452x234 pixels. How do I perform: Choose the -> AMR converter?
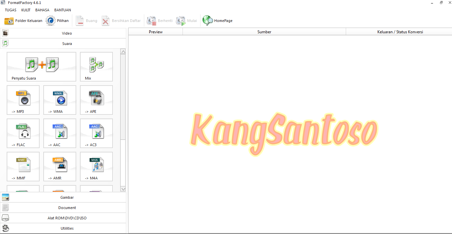pos(60,166)
